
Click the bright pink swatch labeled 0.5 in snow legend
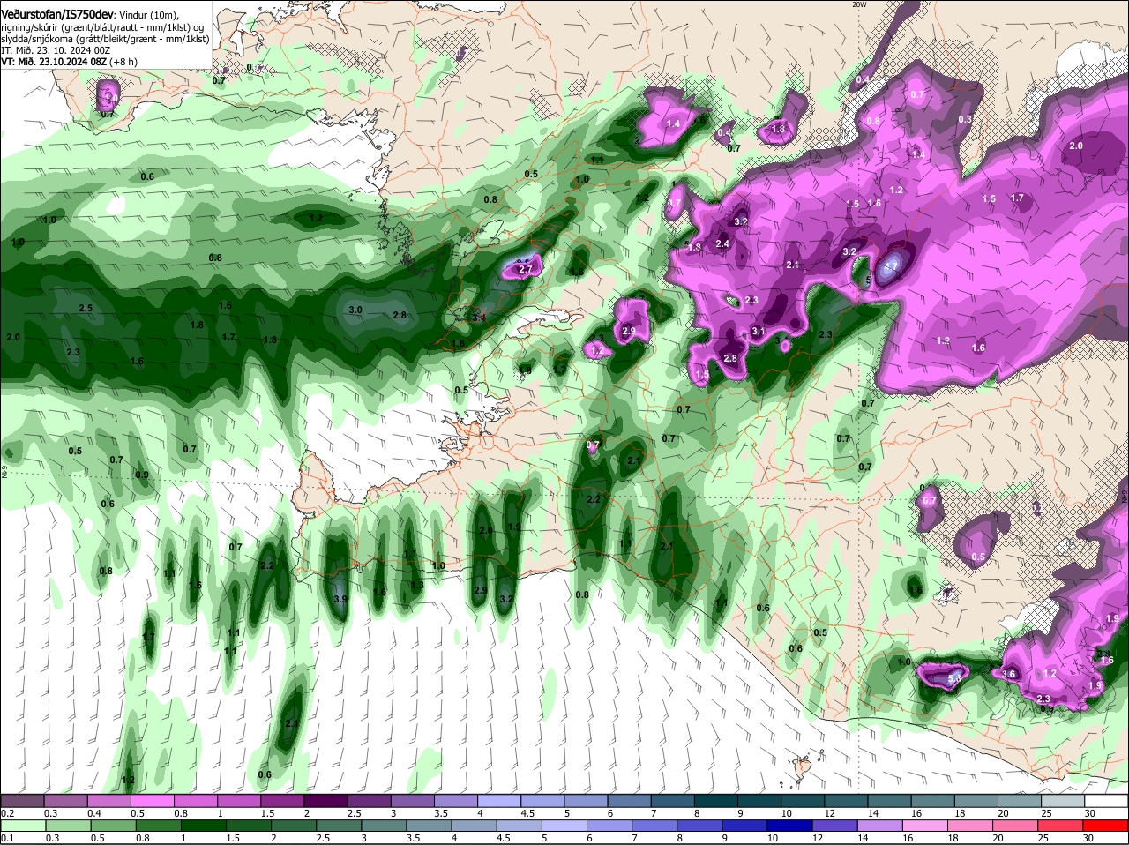153,801
